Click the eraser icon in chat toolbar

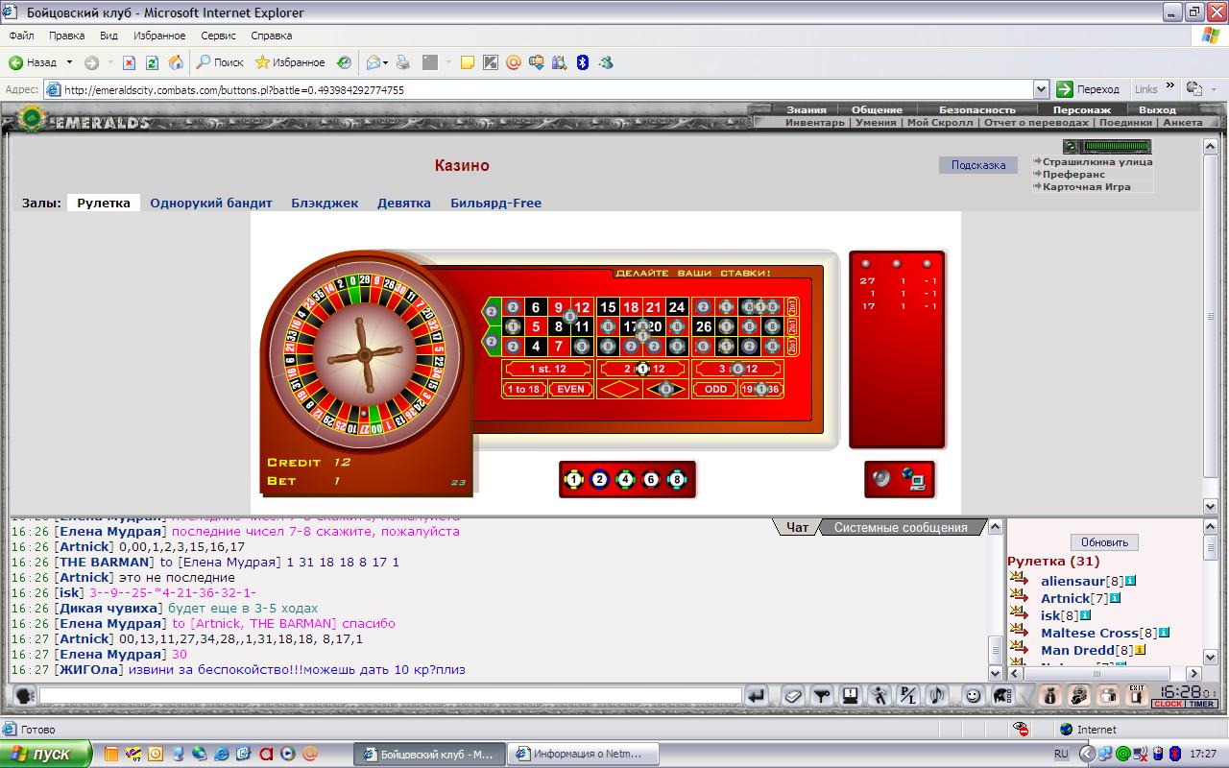[792, 696]
